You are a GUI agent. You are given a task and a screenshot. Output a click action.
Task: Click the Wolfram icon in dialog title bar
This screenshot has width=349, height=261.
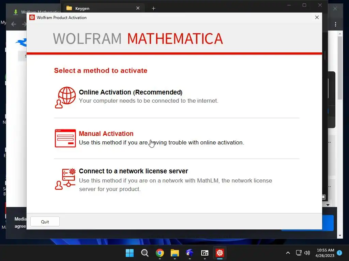(x=32, y=17)
